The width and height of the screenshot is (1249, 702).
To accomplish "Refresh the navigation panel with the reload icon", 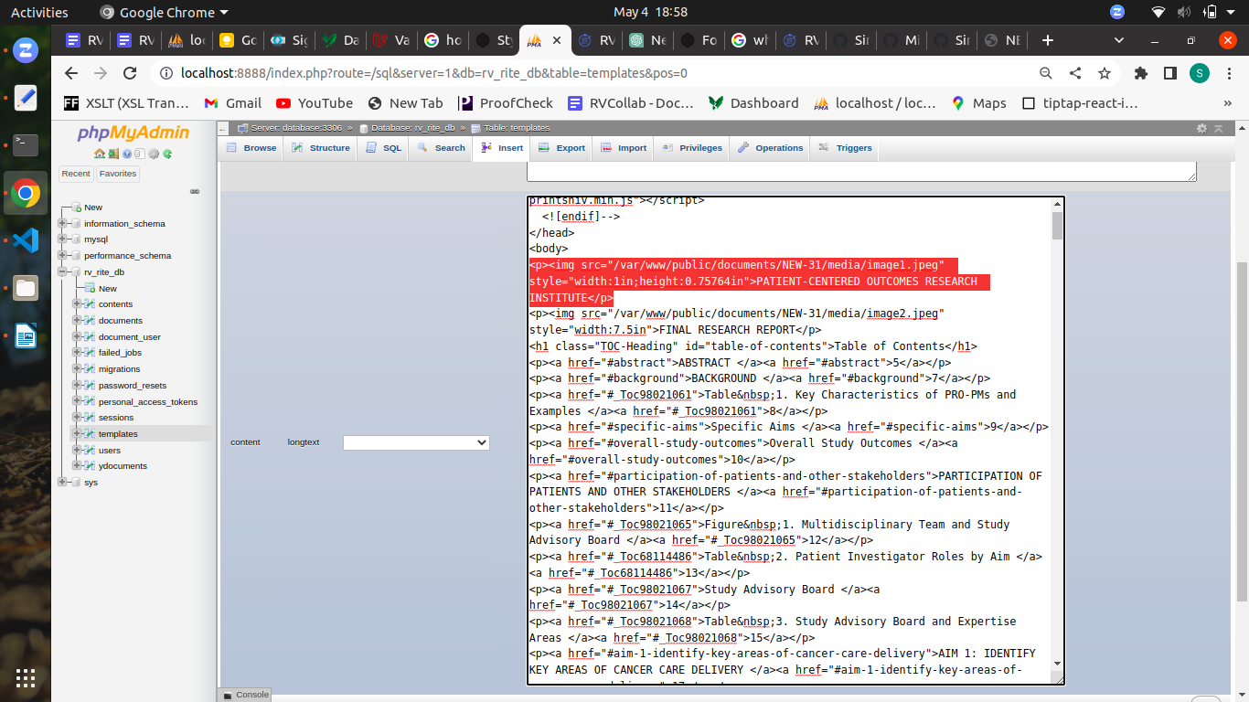I will (x=167, y=153).
